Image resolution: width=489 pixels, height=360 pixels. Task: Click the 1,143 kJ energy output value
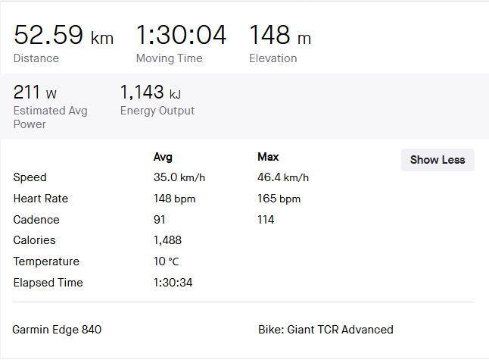[150, 93]
